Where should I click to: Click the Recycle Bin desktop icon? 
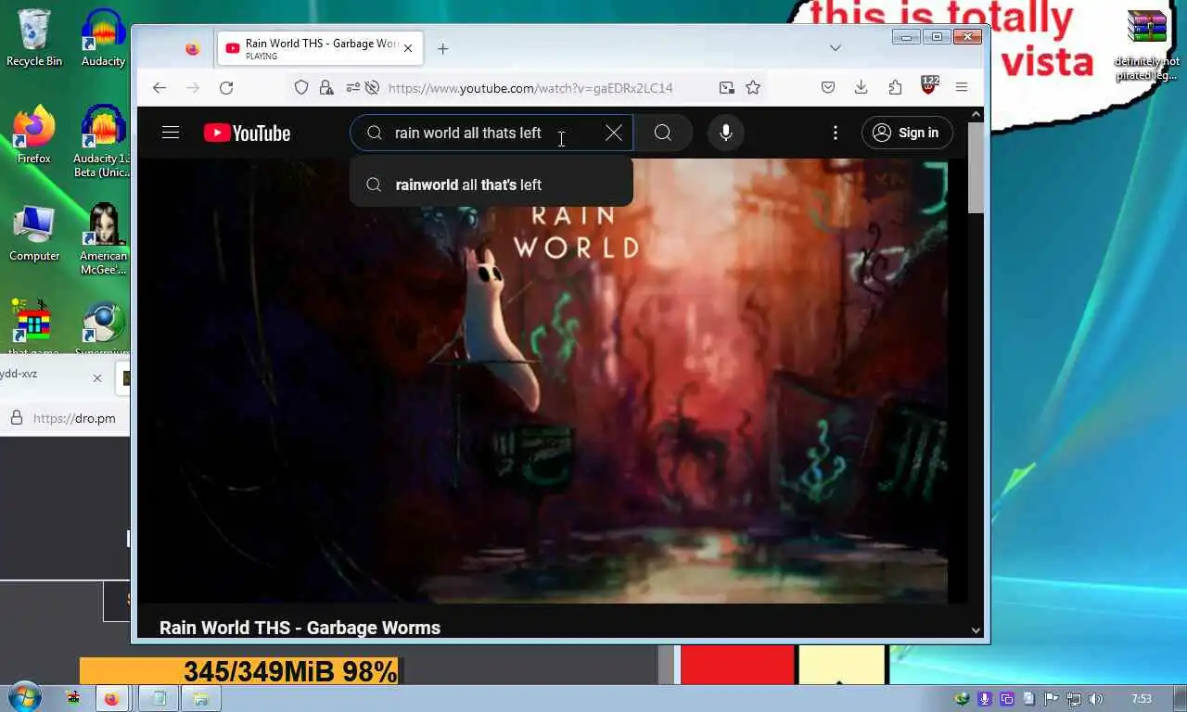[x=34, y=37]
